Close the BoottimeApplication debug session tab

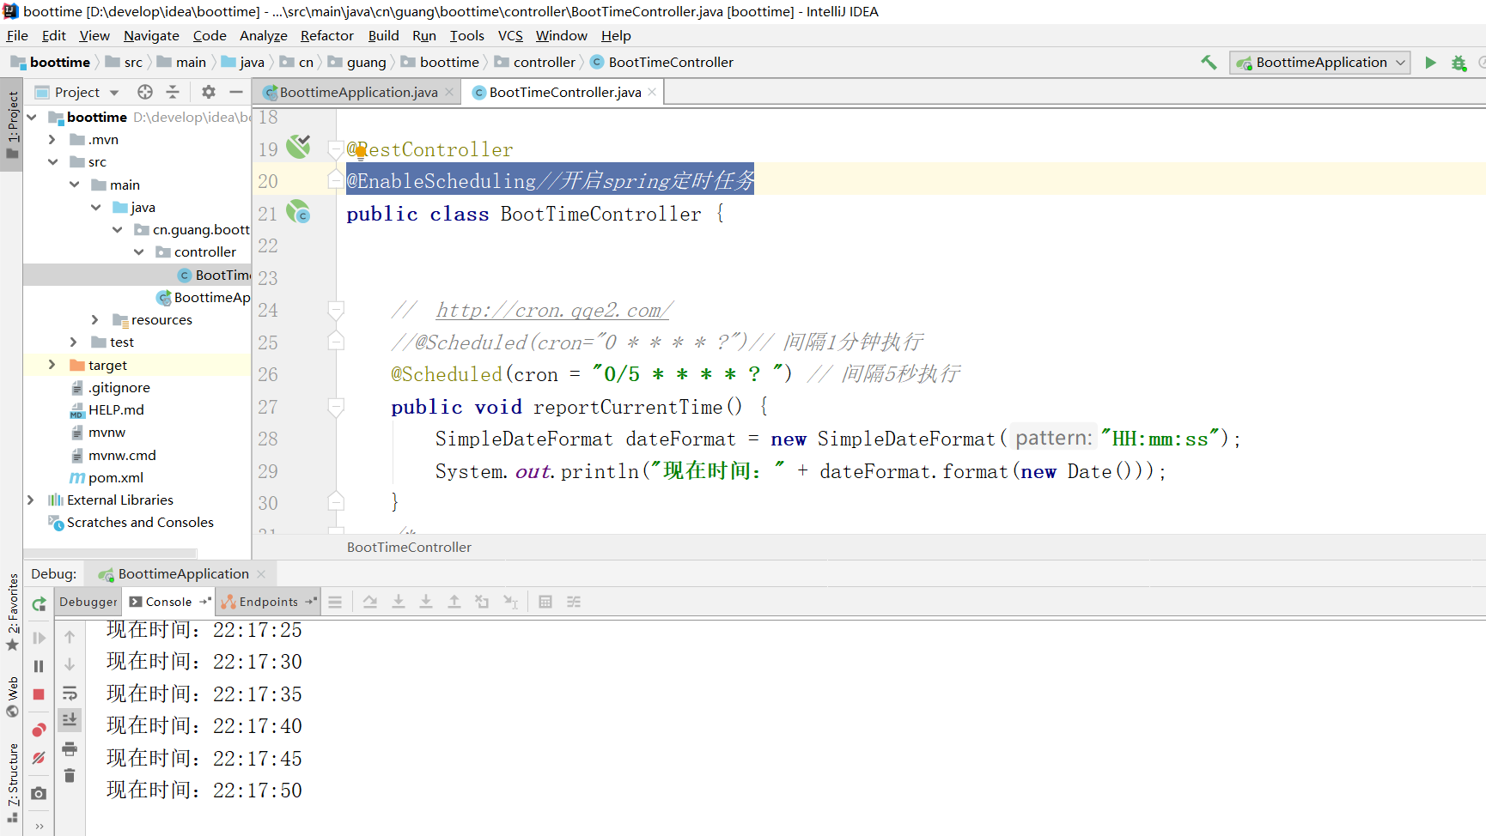(x=261, y=573)
